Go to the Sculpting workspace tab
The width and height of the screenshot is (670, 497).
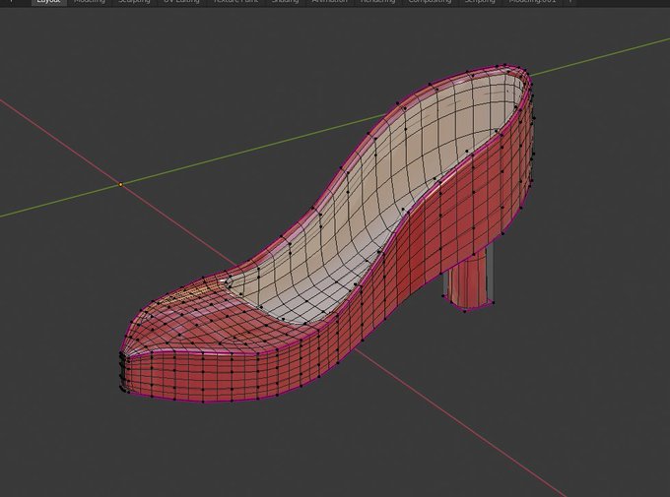135,2
